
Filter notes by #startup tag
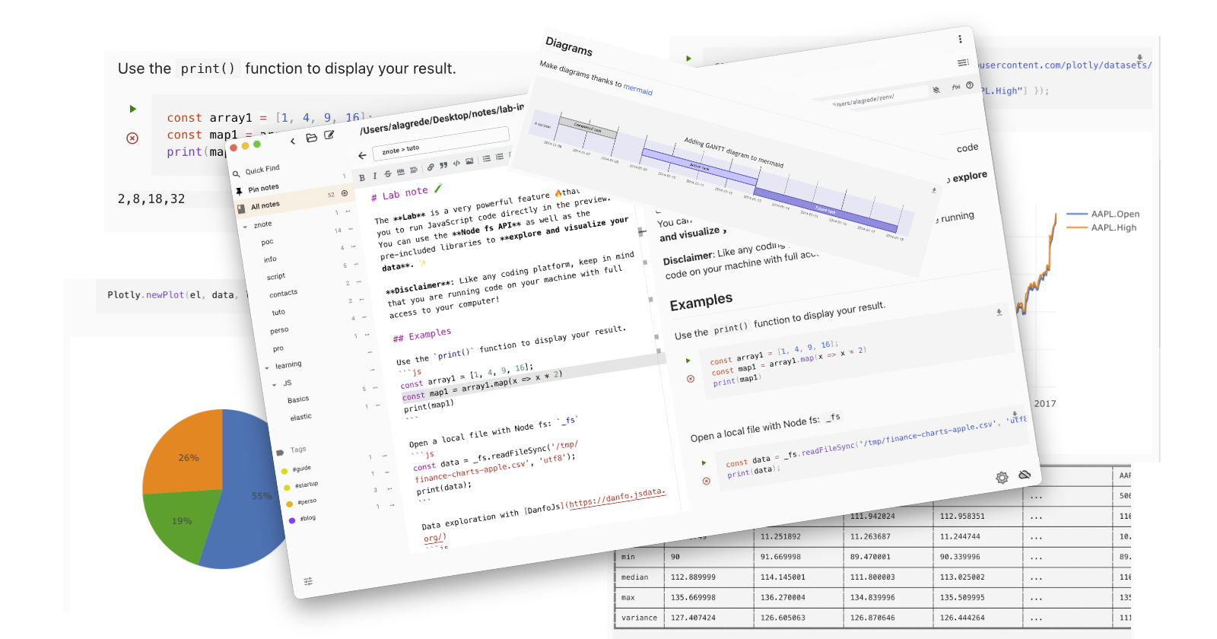click(x=307, y=485)
